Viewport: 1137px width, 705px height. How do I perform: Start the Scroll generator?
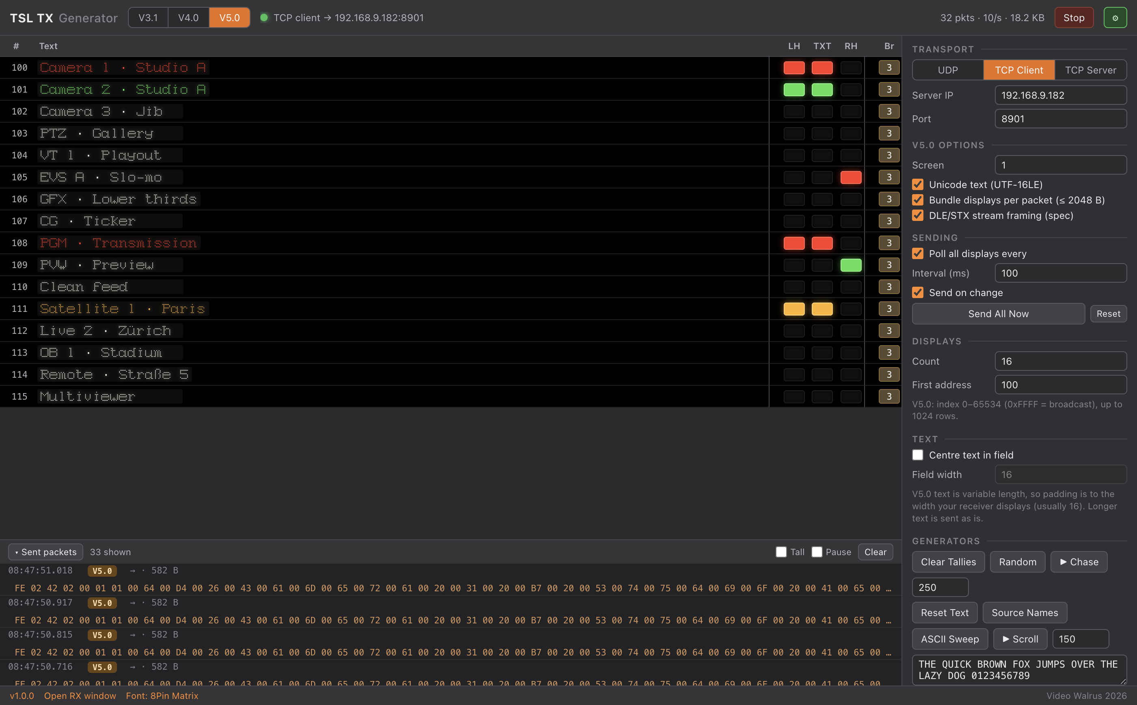1020,639
